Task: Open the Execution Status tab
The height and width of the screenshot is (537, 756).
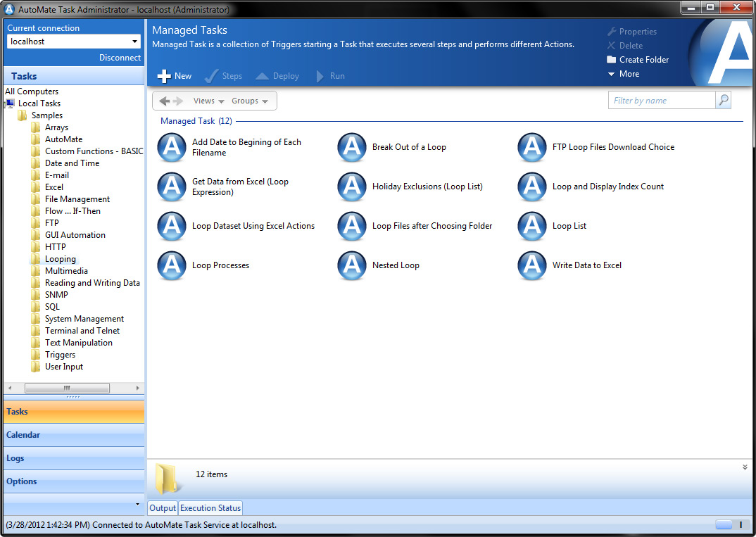Action: coord(210,508)
